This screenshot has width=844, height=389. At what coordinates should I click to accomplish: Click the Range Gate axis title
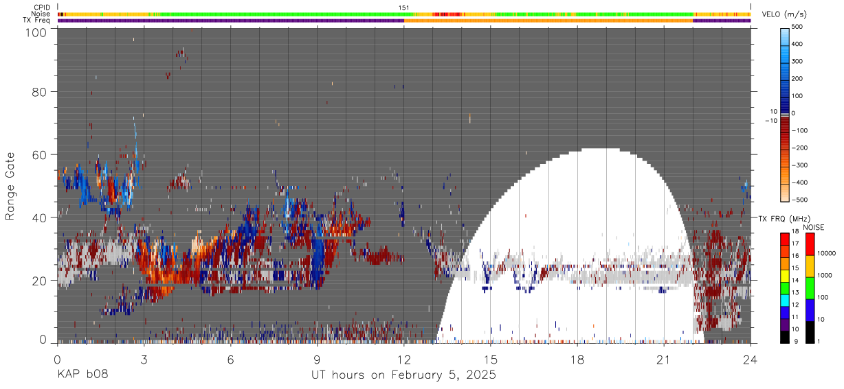click(x=10, y=186)
